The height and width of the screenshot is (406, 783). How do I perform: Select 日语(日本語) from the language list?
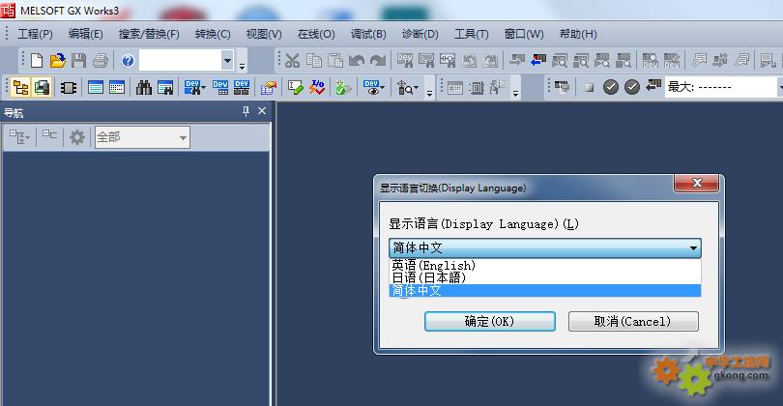tap(545, 277)
